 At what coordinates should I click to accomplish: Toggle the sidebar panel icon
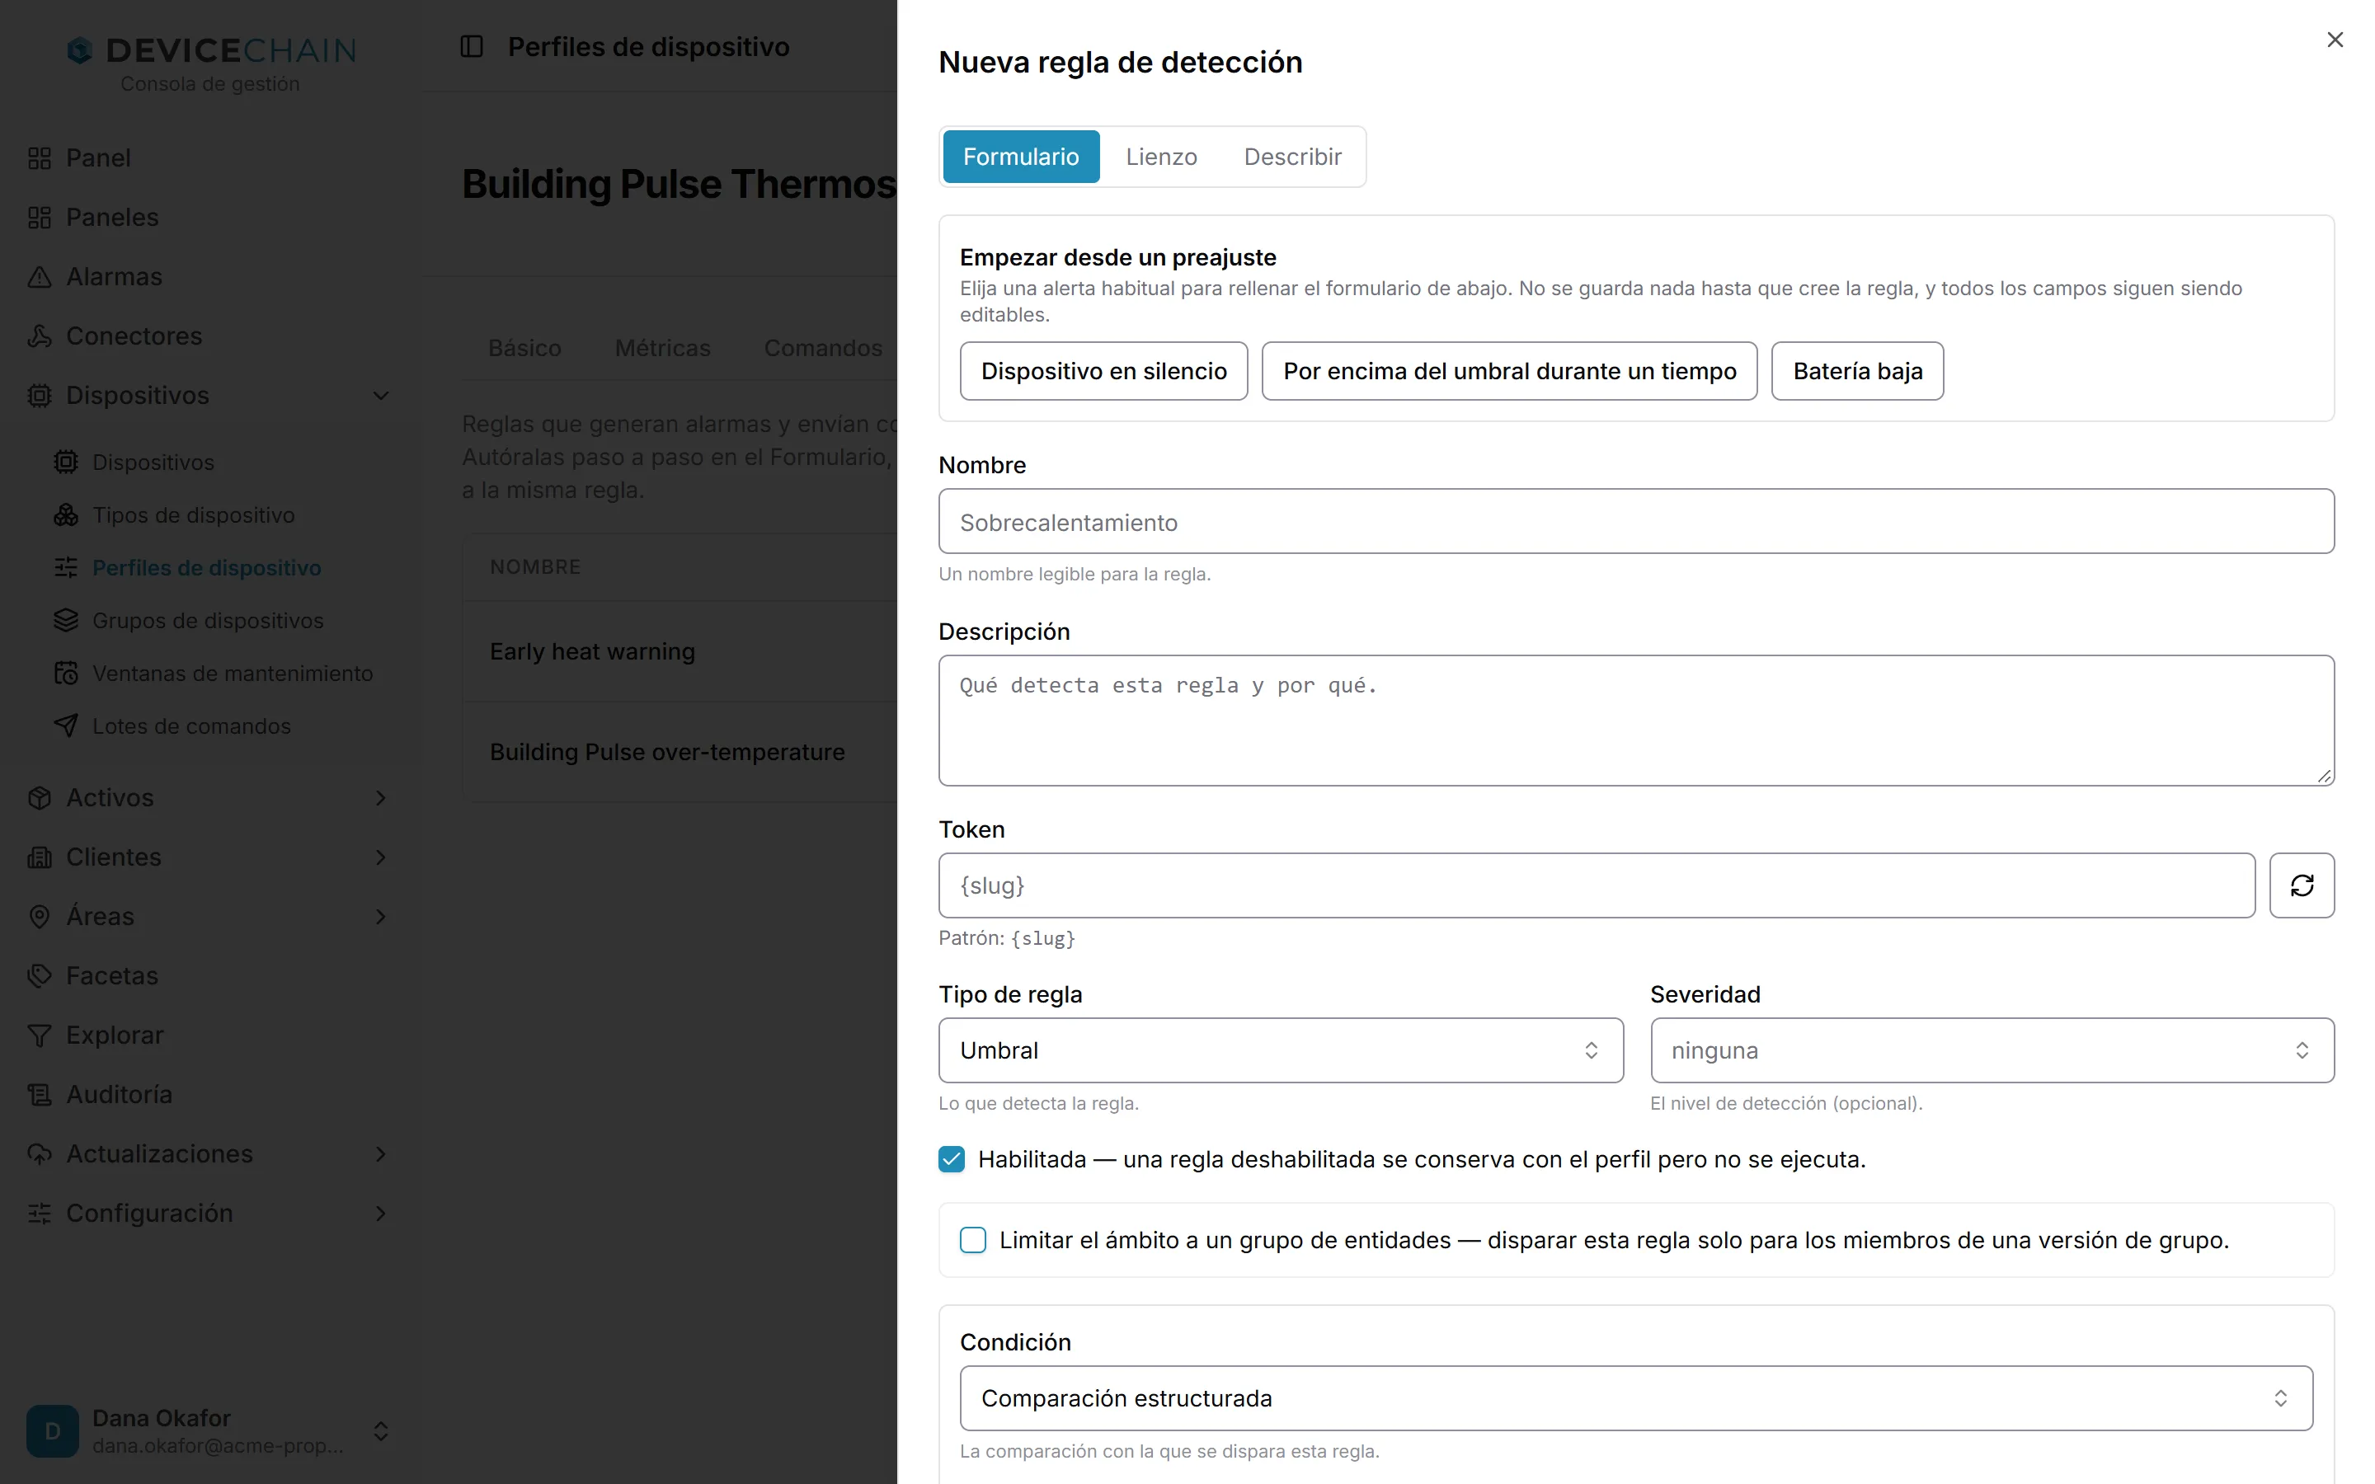[472, 46]
